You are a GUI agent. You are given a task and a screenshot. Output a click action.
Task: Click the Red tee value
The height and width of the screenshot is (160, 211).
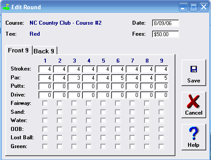(x=35, y=34)
